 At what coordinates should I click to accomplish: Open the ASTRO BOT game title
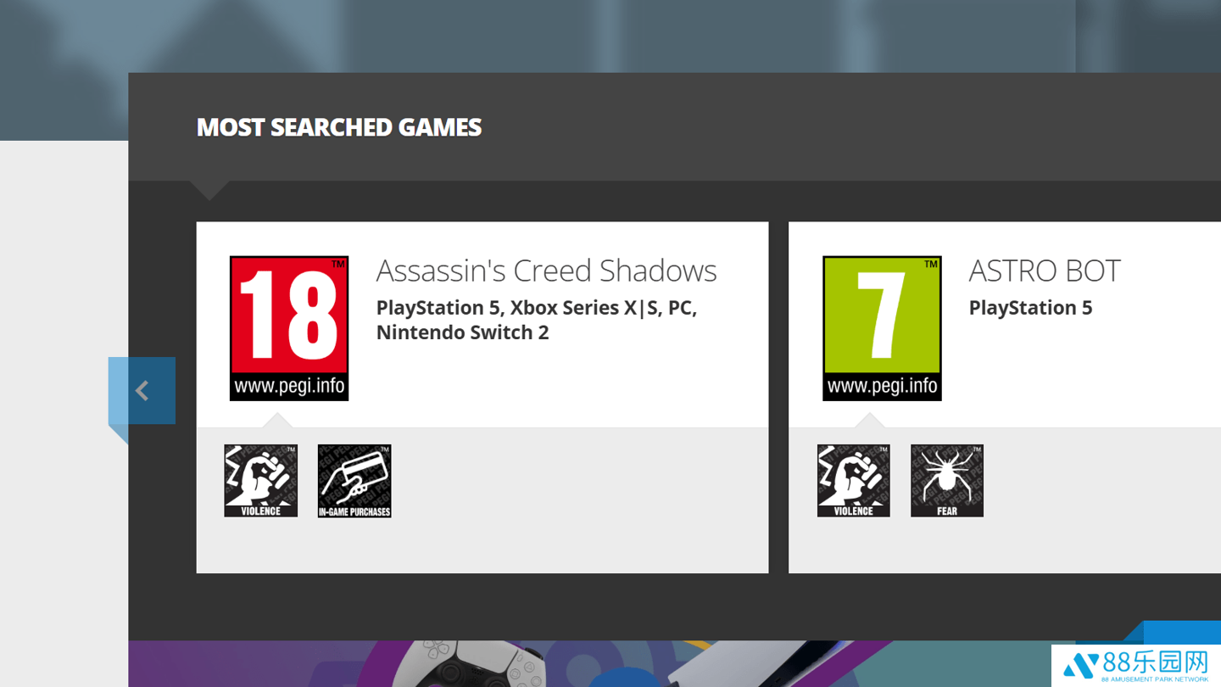1044,271
